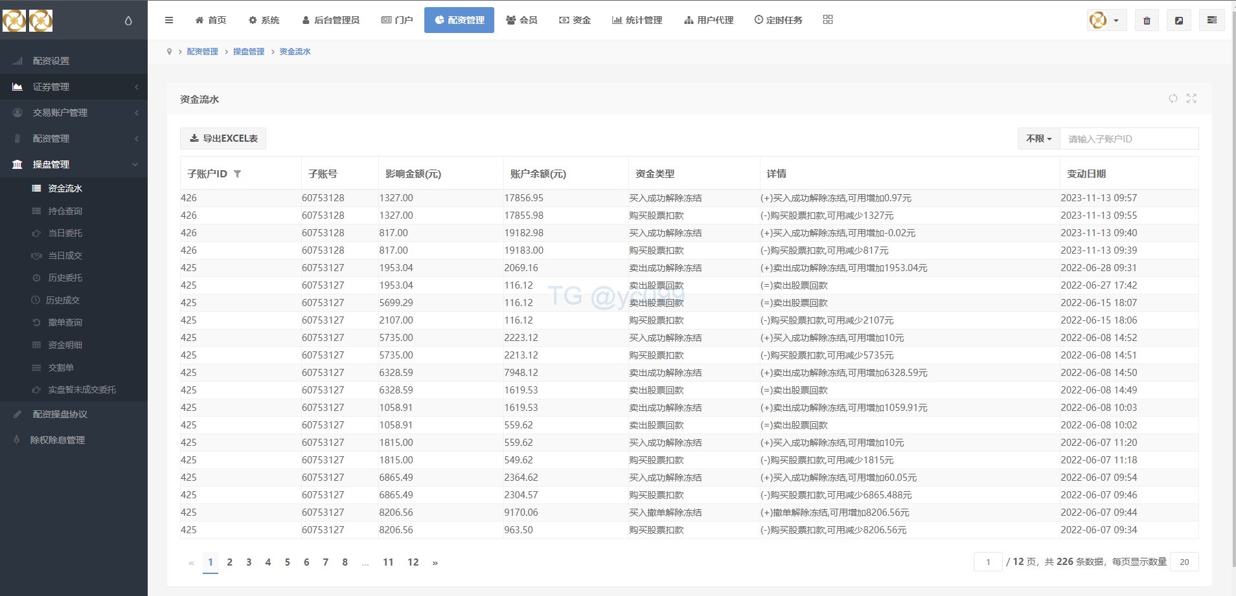Expand the 证券管理 sidebar menu

pos(74,87)
